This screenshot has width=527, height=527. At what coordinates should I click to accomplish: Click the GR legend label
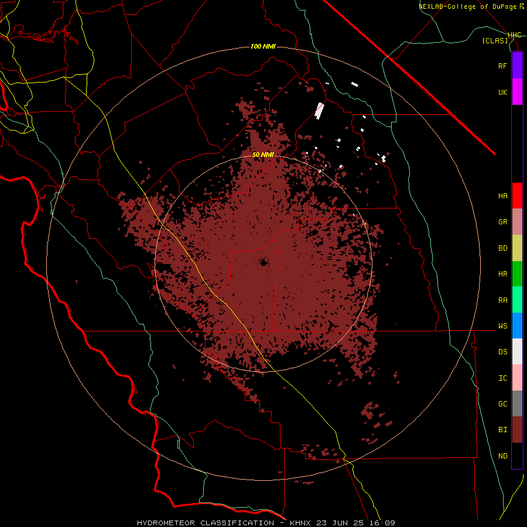coord(502,222)
